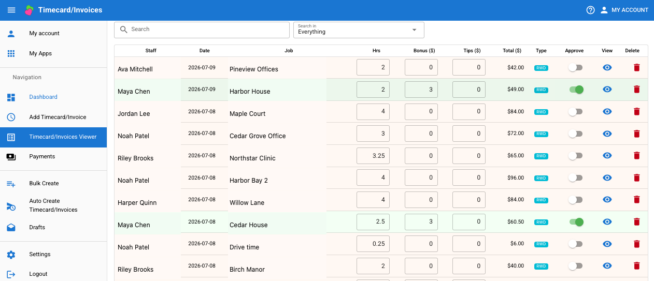654x281 pixels.
Task: Disable approval for Maya Chen Harbor House
Action: [575, 90]
